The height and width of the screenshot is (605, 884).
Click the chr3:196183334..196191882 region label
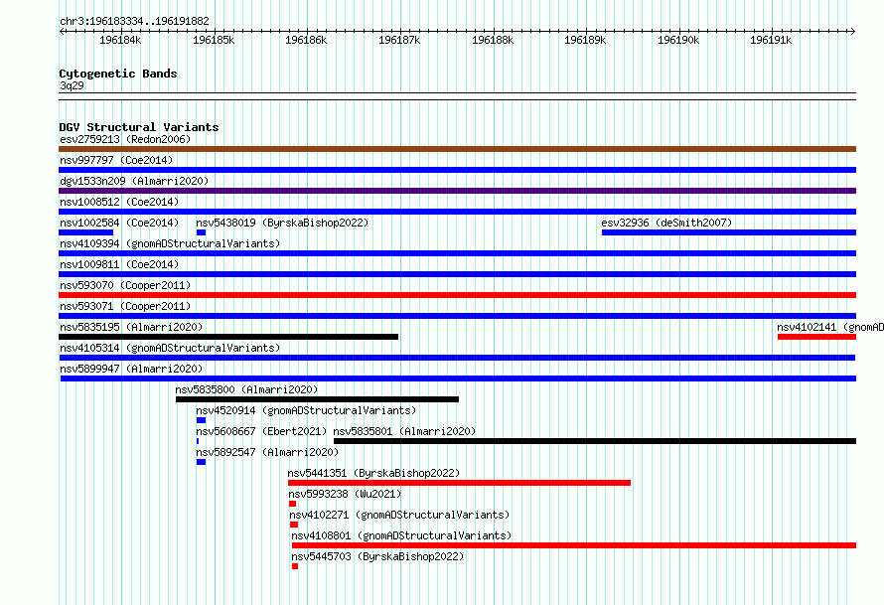click(x=134, y=21)
